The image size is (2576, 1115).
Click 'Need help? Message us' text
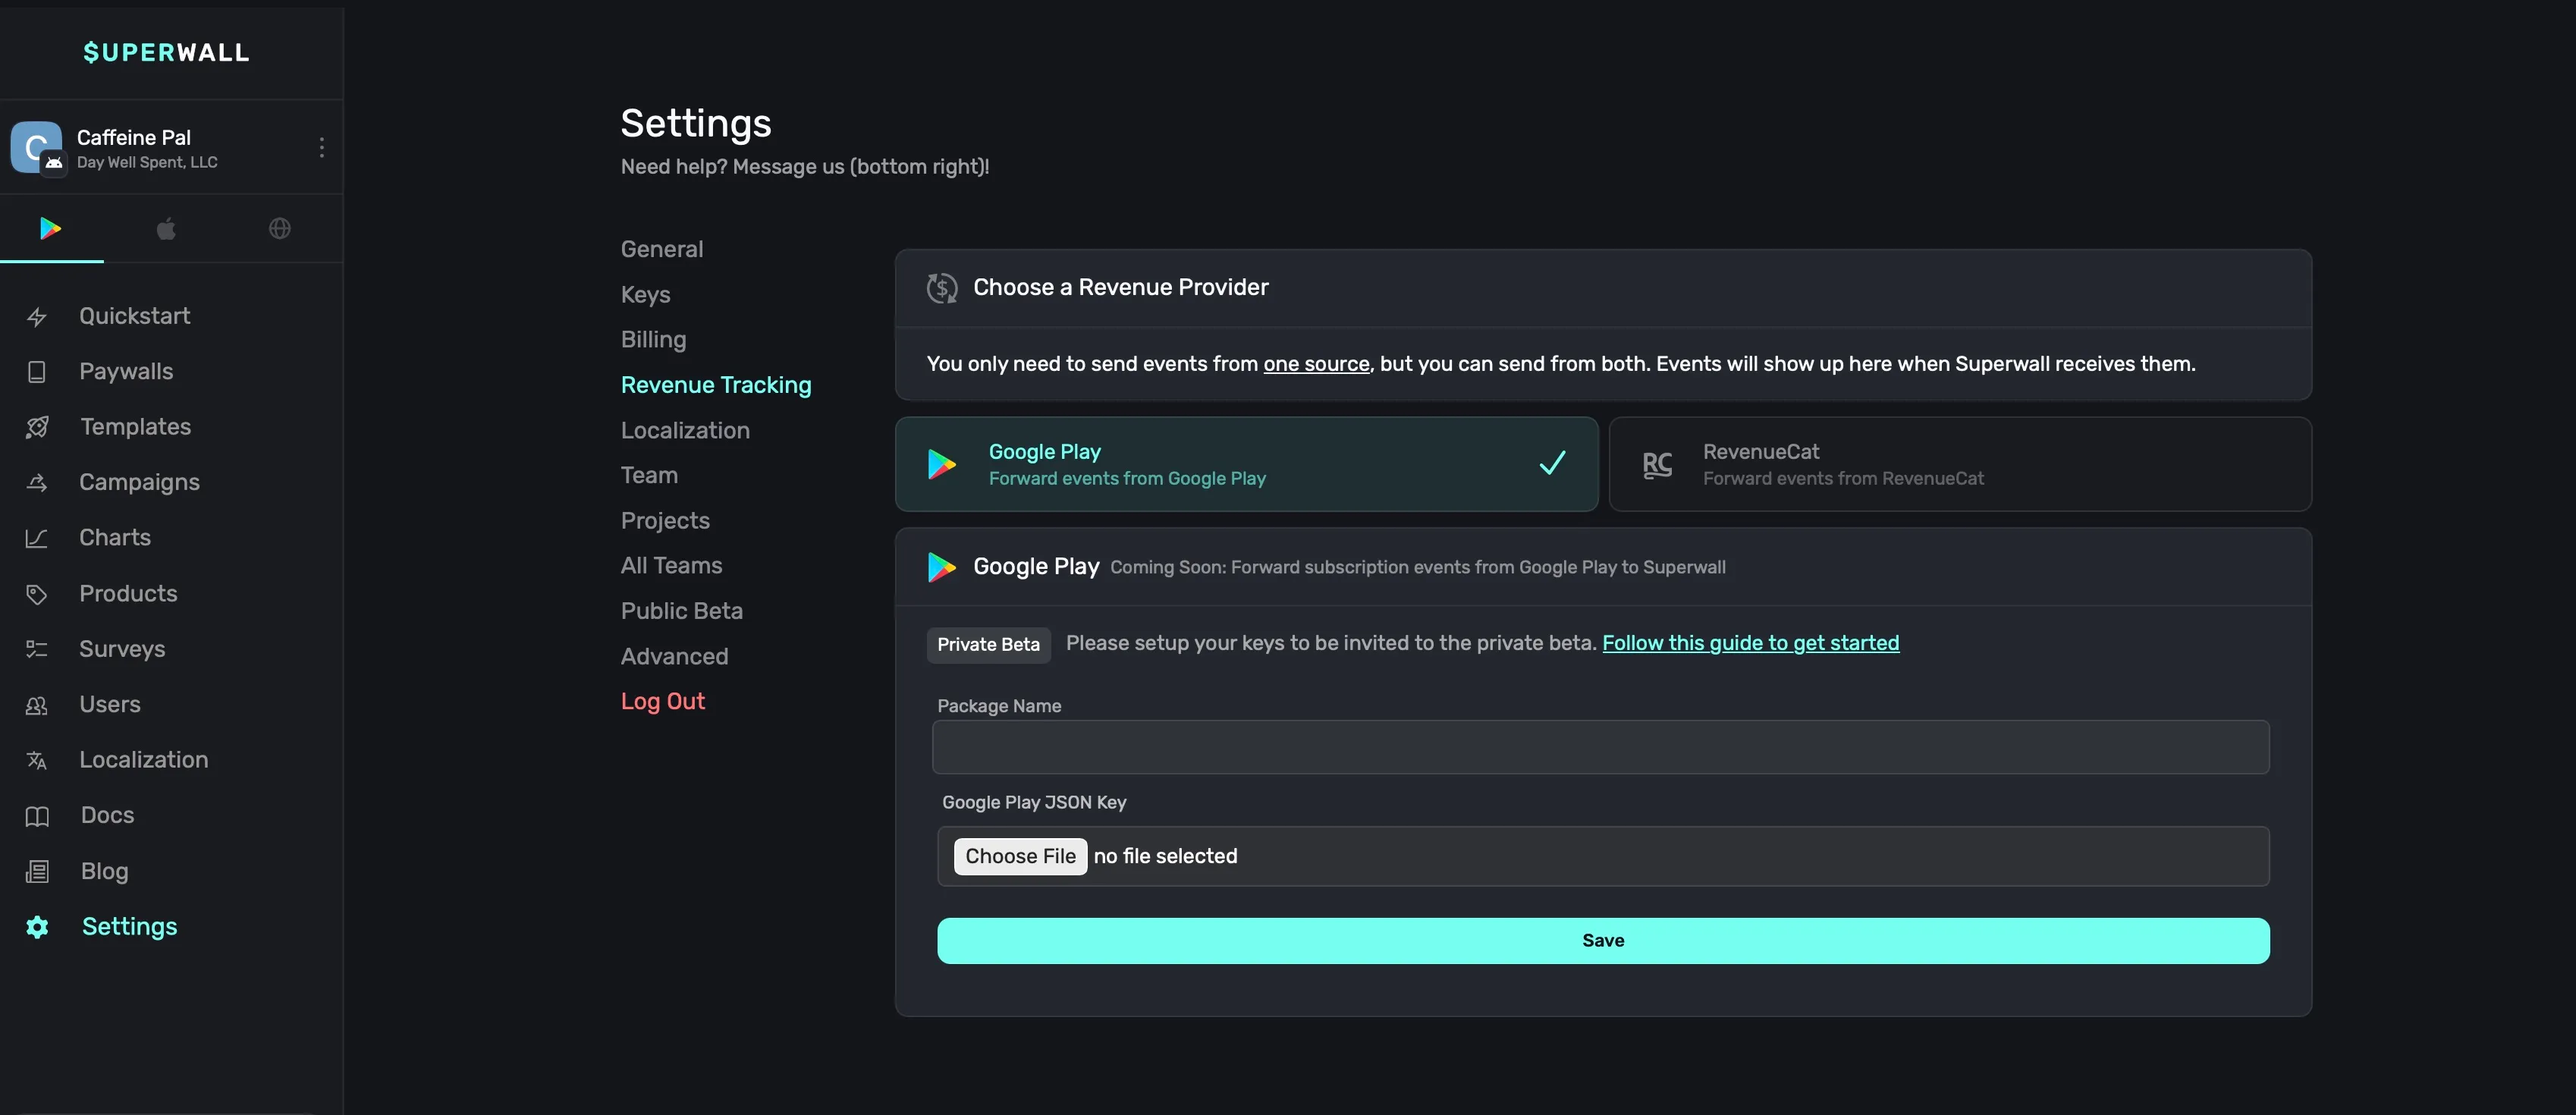805,167
